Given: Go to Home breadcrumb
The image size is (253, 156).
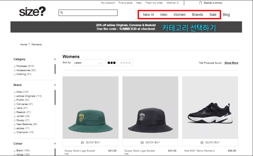Looking at the screenshot, I should pos(24,44).
